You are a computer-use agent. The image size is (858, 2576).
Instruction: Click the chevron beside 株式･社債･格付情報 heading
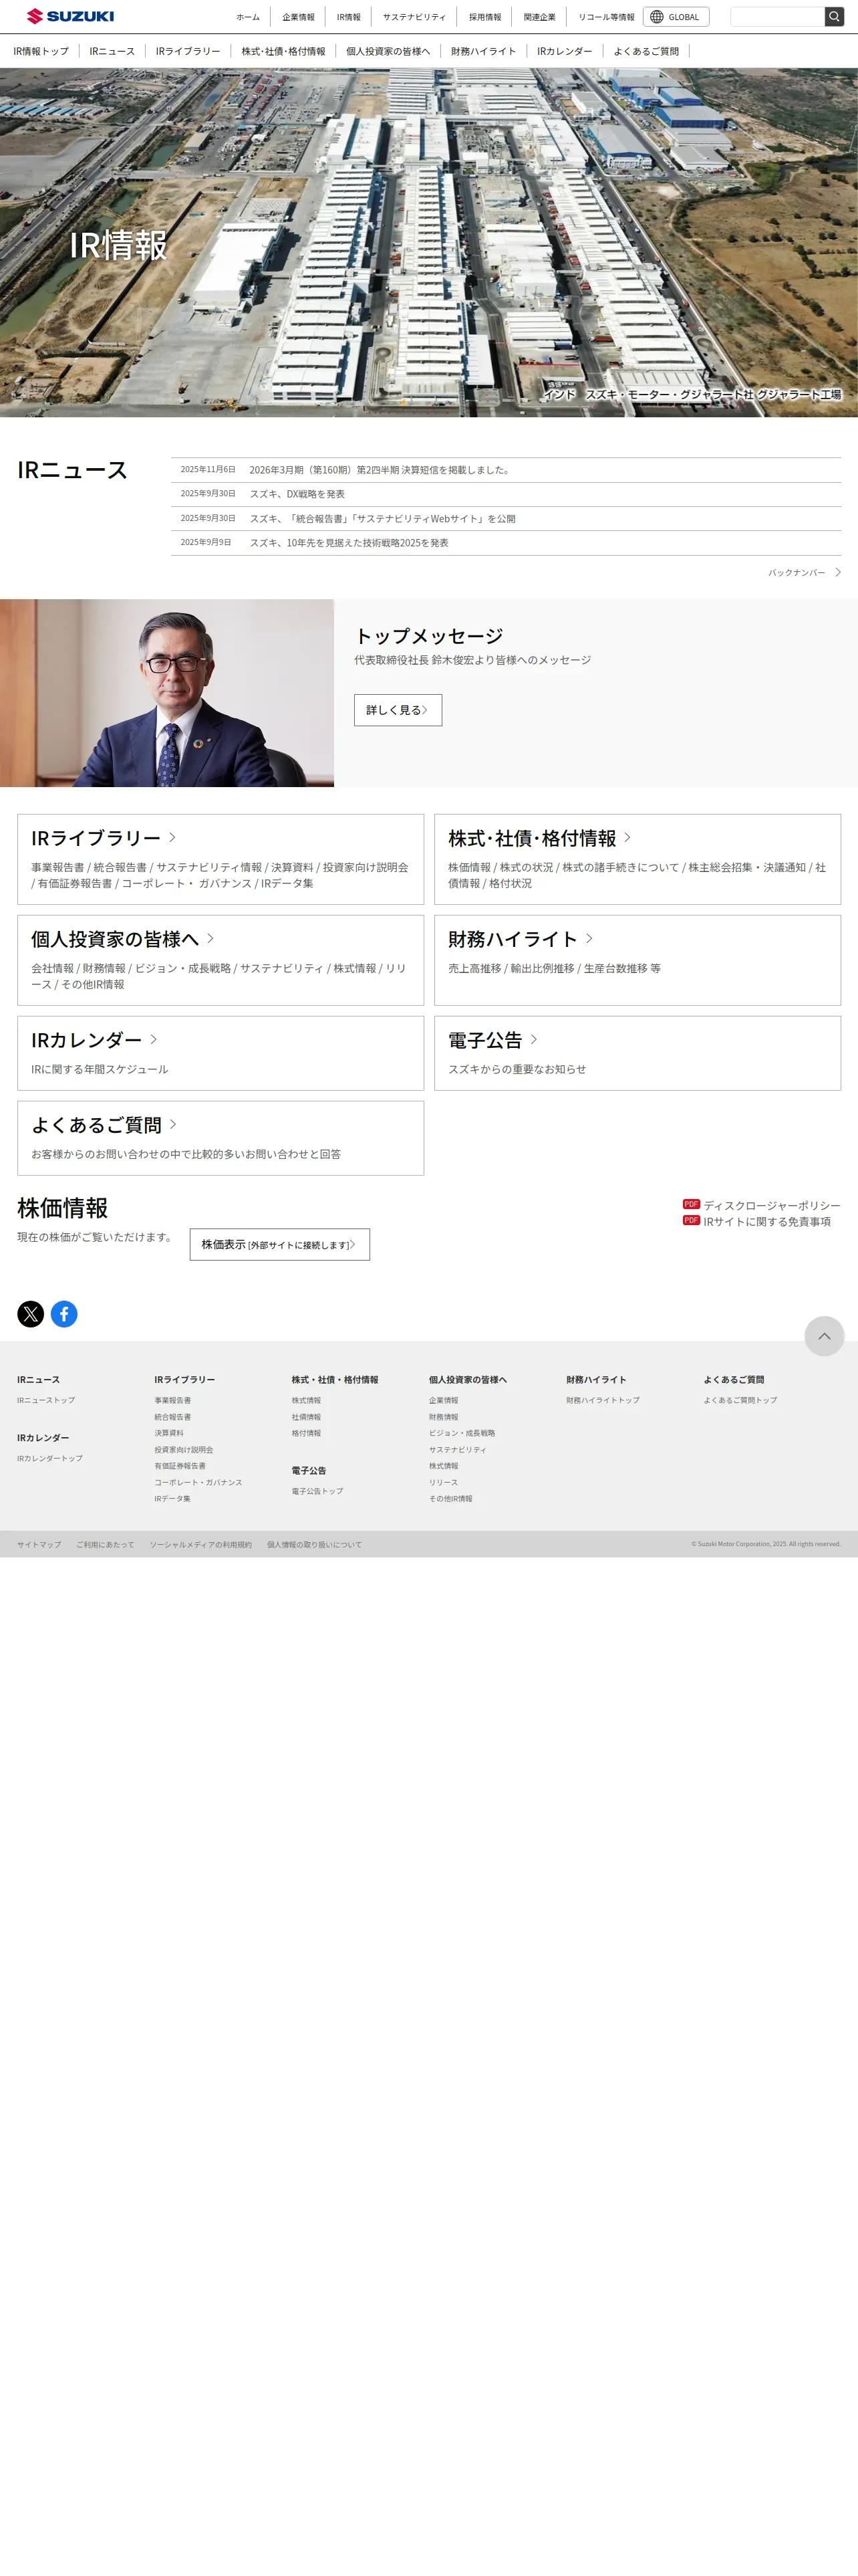(627, 838)
